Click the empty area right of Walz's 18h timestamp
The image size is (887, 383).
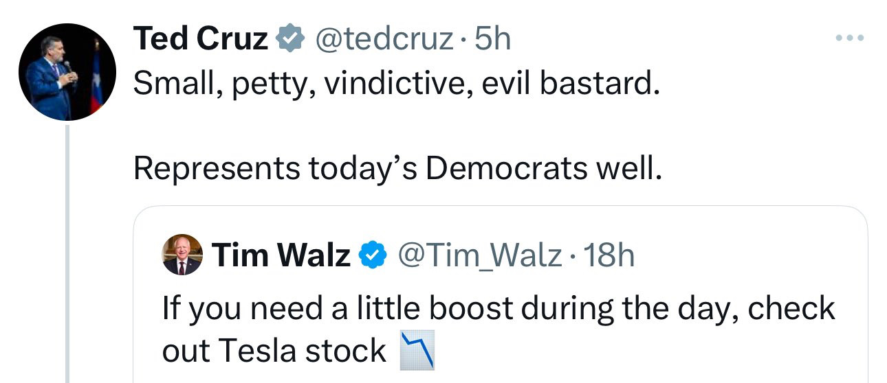coord(749,255)
